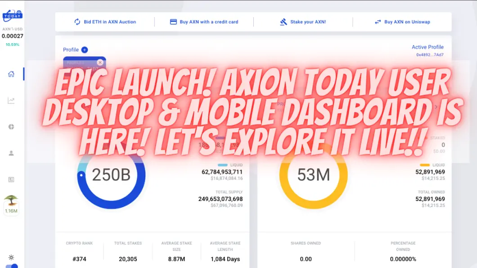This screenshot has height=268, width=477.
Task: Click the credit card icon
Action: (173, 22)
